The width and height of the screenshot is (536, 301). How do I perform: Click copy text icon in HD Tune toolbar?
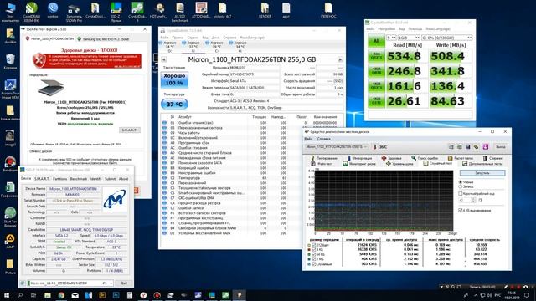451,147
